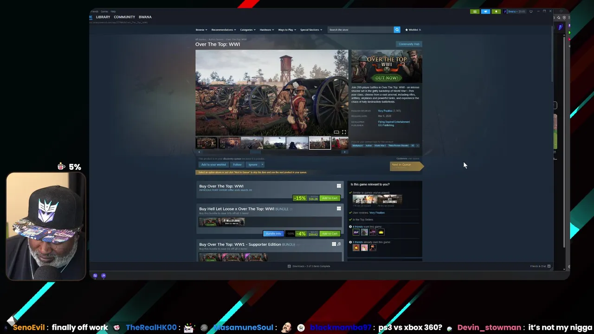This screenshot has height=334, width=594.
Task: Open Very Positive reviews link in game details
Action: point(385,111)
